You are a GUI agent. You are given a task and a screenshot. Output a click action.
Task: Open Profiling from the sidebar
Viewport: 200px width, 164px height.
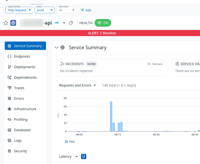[20, 119]
